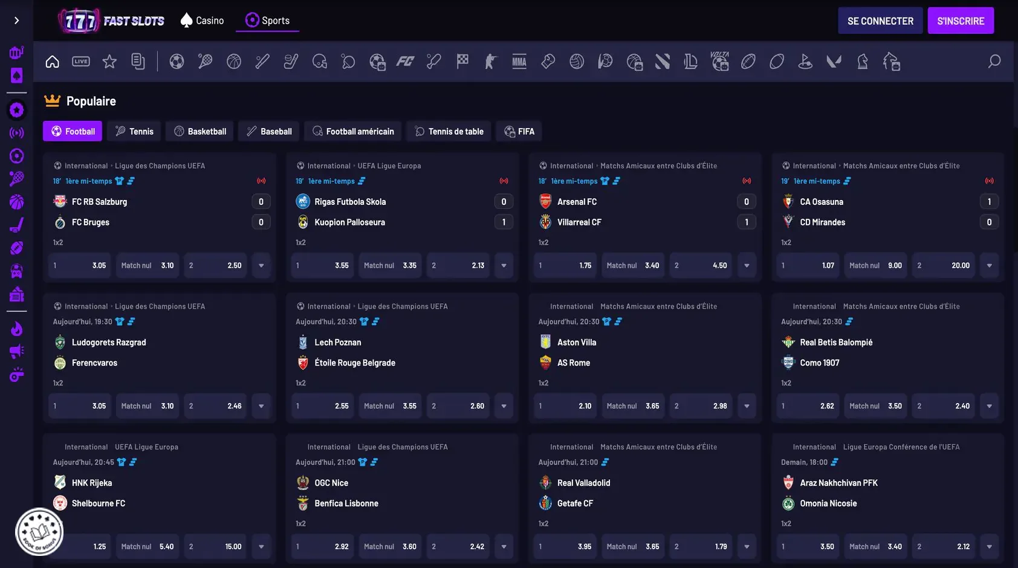Select the Valorant icon

(x=834, y=62)
